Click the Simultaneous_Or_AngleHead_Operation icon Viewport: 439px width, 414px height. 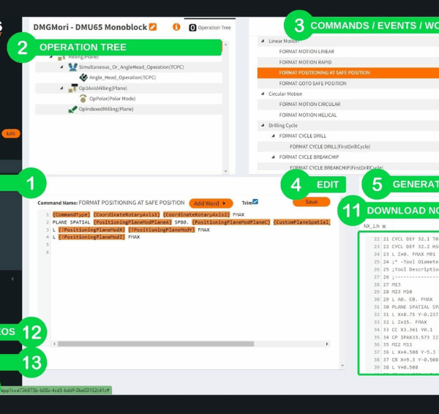[72, 67]
